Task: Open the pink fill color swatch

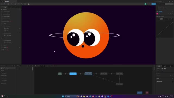Action: tap(157, 14)
